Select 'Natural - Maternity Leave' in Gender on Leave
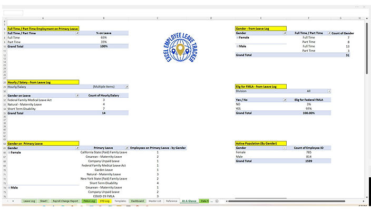The image size is (371, 209). tap(43, 104)
